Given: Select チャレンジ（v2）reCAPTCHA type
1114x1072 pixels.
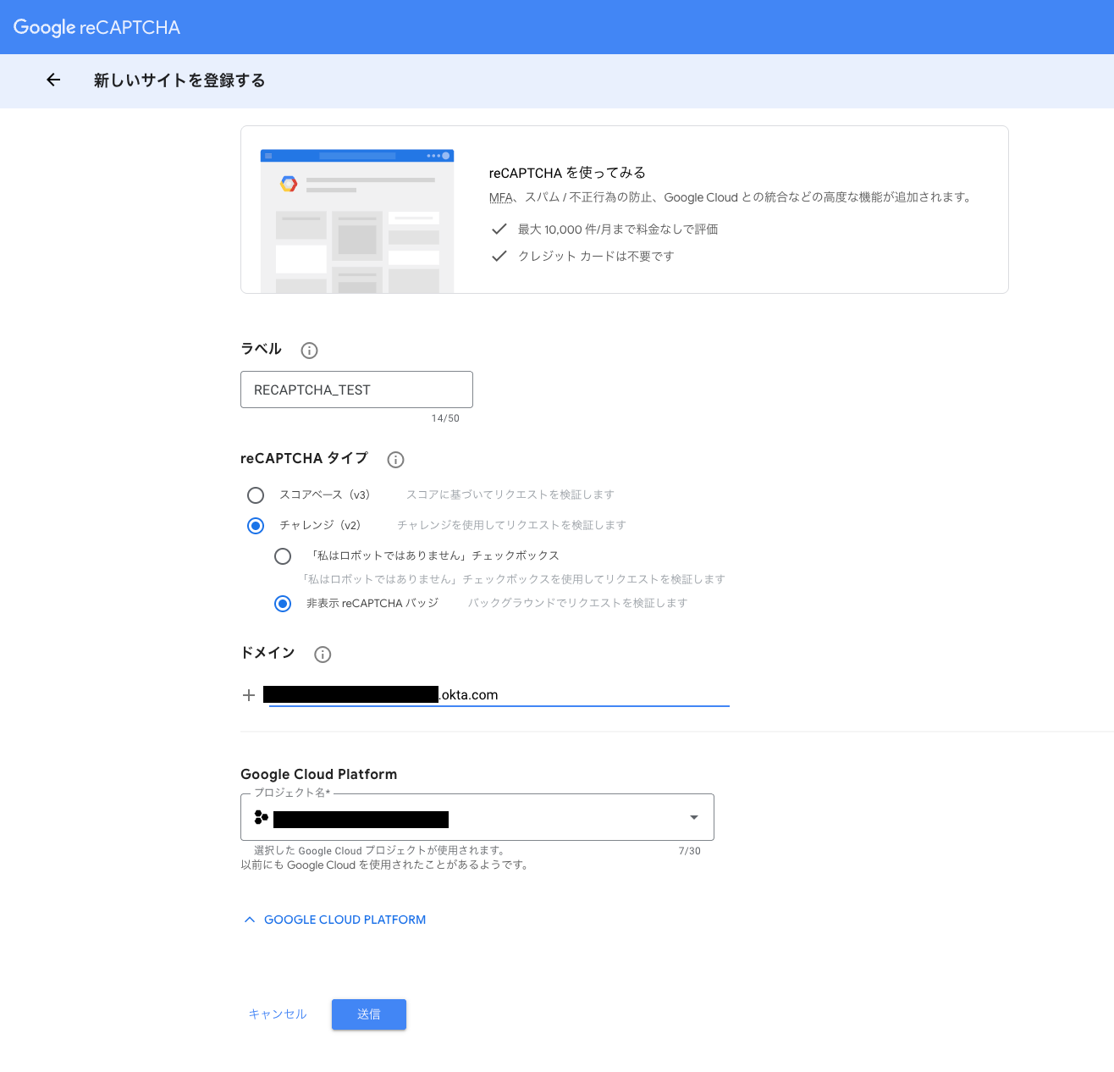Looking at the screenshot, I should [x=256, y=526].
